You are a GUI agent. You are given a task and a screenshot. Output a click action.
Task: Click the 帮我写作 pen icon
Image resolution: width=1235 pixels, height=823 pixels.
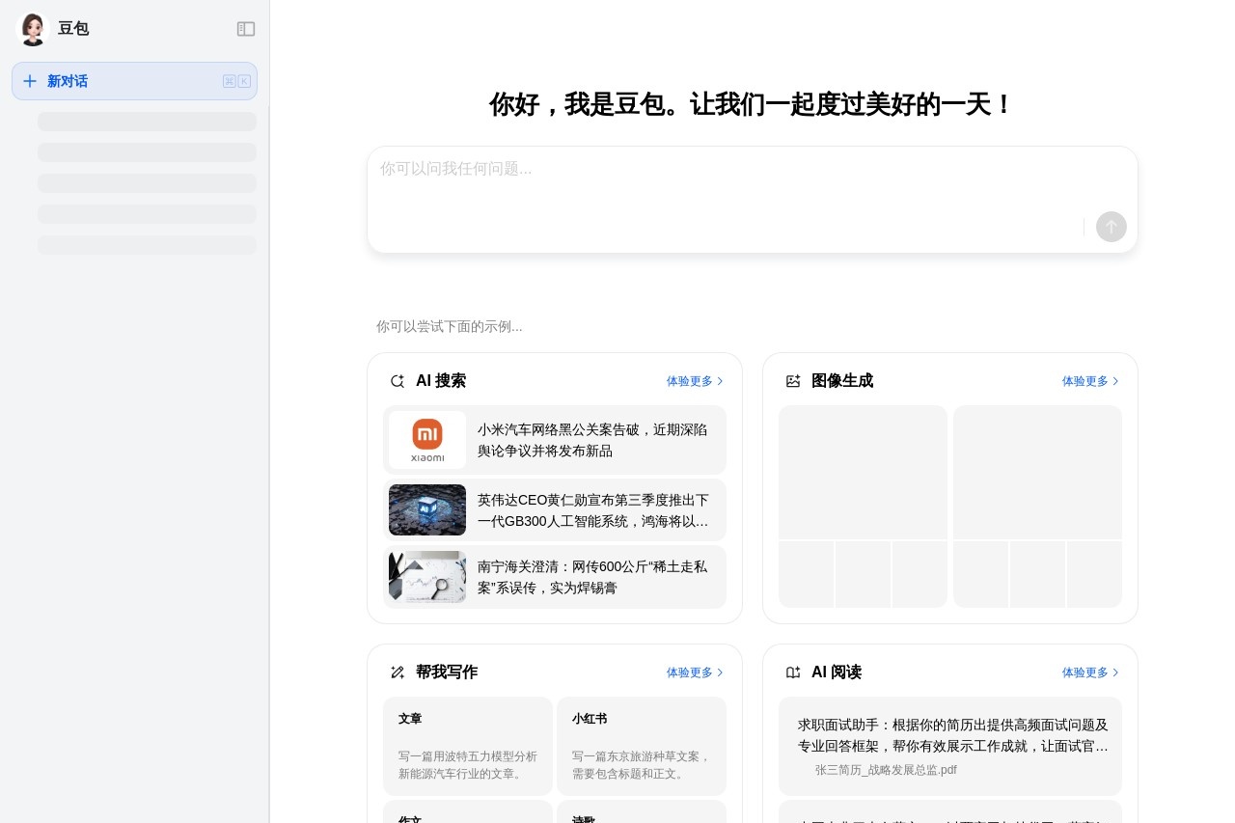click(398, 672)
